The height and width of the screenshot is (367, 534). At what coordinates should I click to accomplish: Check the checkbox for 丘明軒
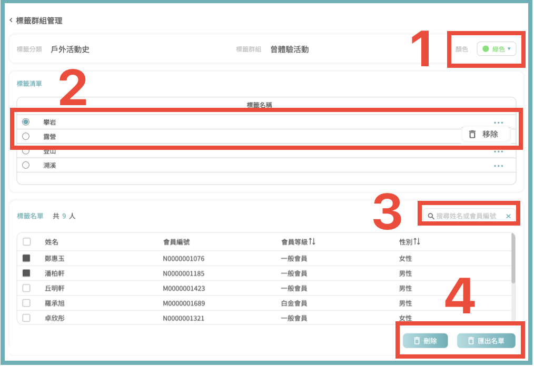click(x=26, y=288)
